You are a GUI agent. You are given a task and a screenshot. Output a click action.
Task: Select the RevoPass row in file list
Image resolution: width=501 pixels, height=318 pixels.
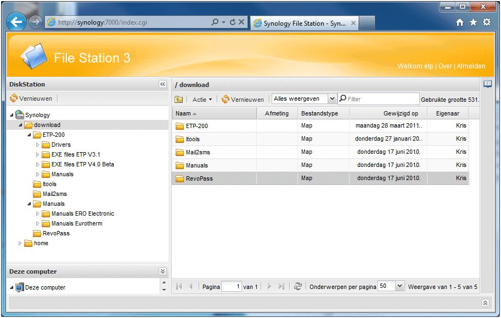[320, 178]
